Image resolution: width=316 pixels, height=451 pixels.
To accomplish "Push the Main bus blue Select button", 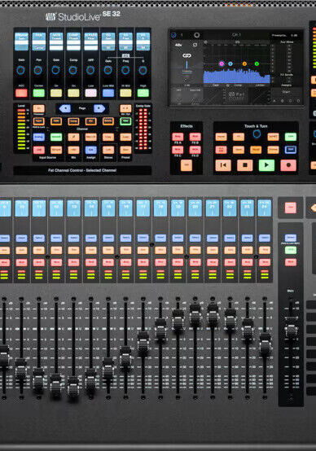I will point(291,239).
